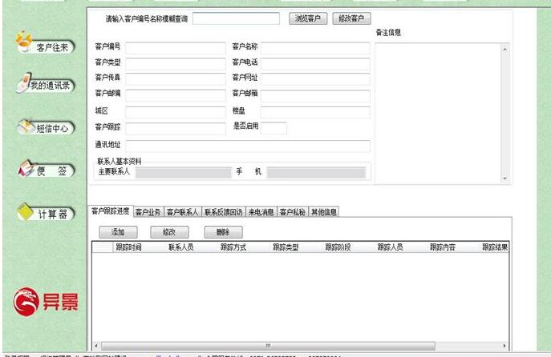This screenshot has width=551, height=357.
Task: Click the 修改客户 button
Action: (x=351, y=18)
